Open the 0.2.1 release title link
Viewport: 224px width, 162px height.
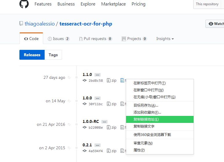pyautogui.click(x=87, y=145)
